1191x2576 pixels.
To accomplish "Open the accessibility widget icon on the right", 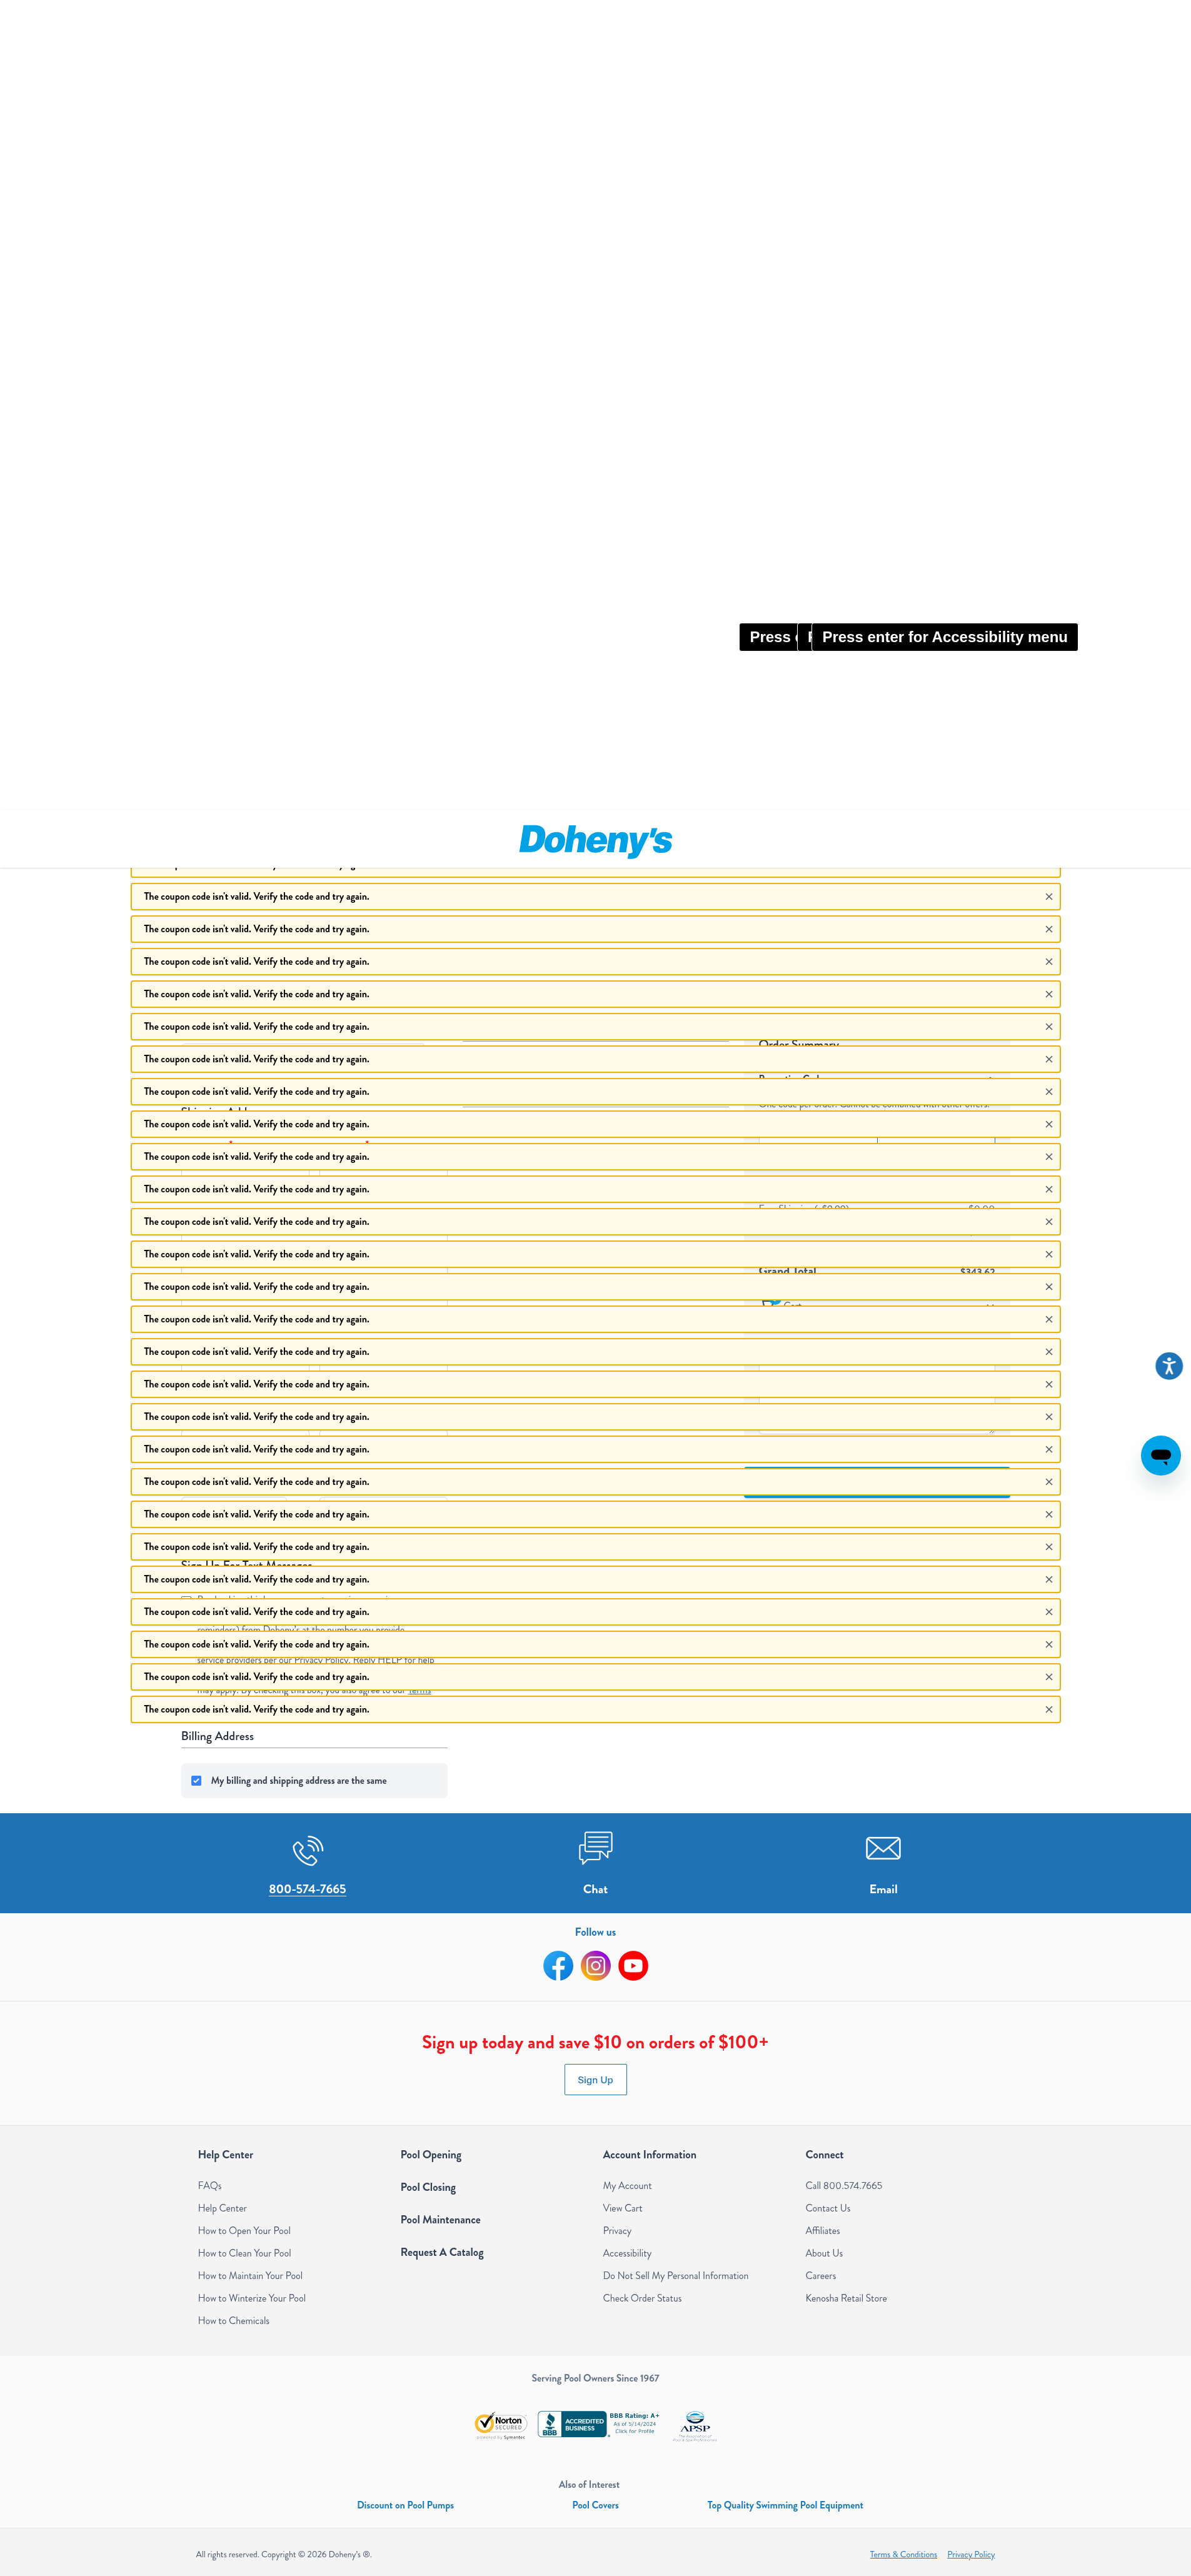I will [1168, 1366].
